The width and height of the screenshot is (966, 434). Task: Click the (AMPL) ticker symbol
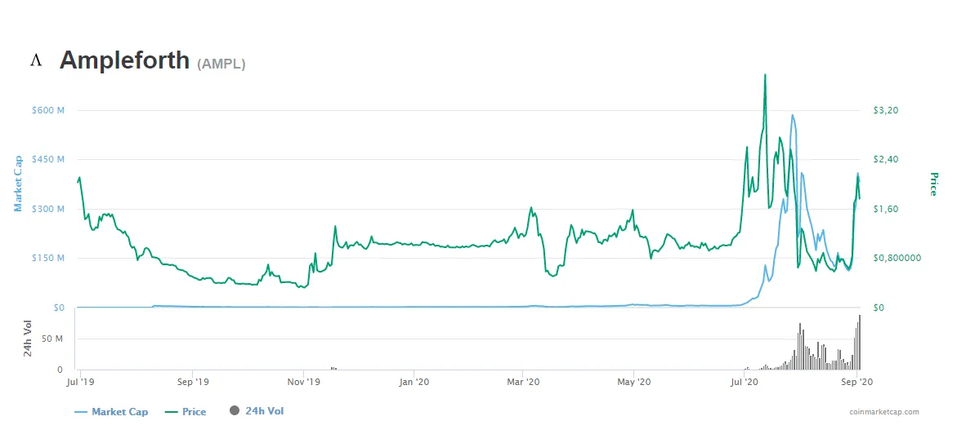click(x=221, y=64)
